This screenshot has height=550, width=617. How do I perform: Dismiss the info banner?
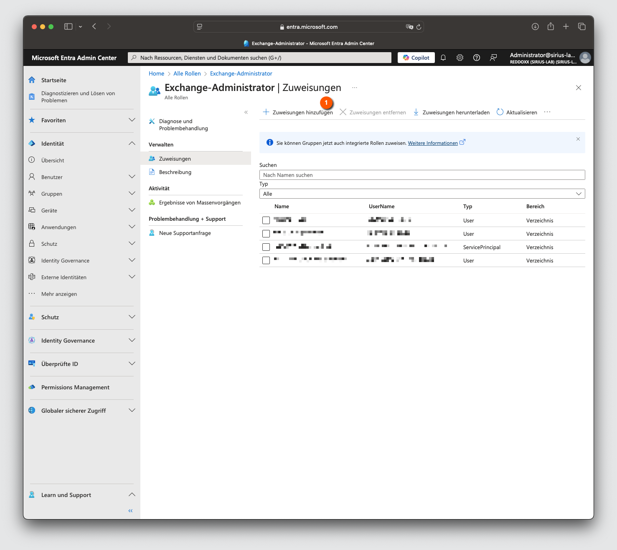coord(578,139)
